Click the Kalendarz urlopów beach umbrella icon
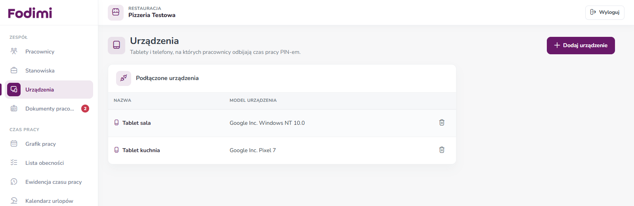 tap(14, 201)
